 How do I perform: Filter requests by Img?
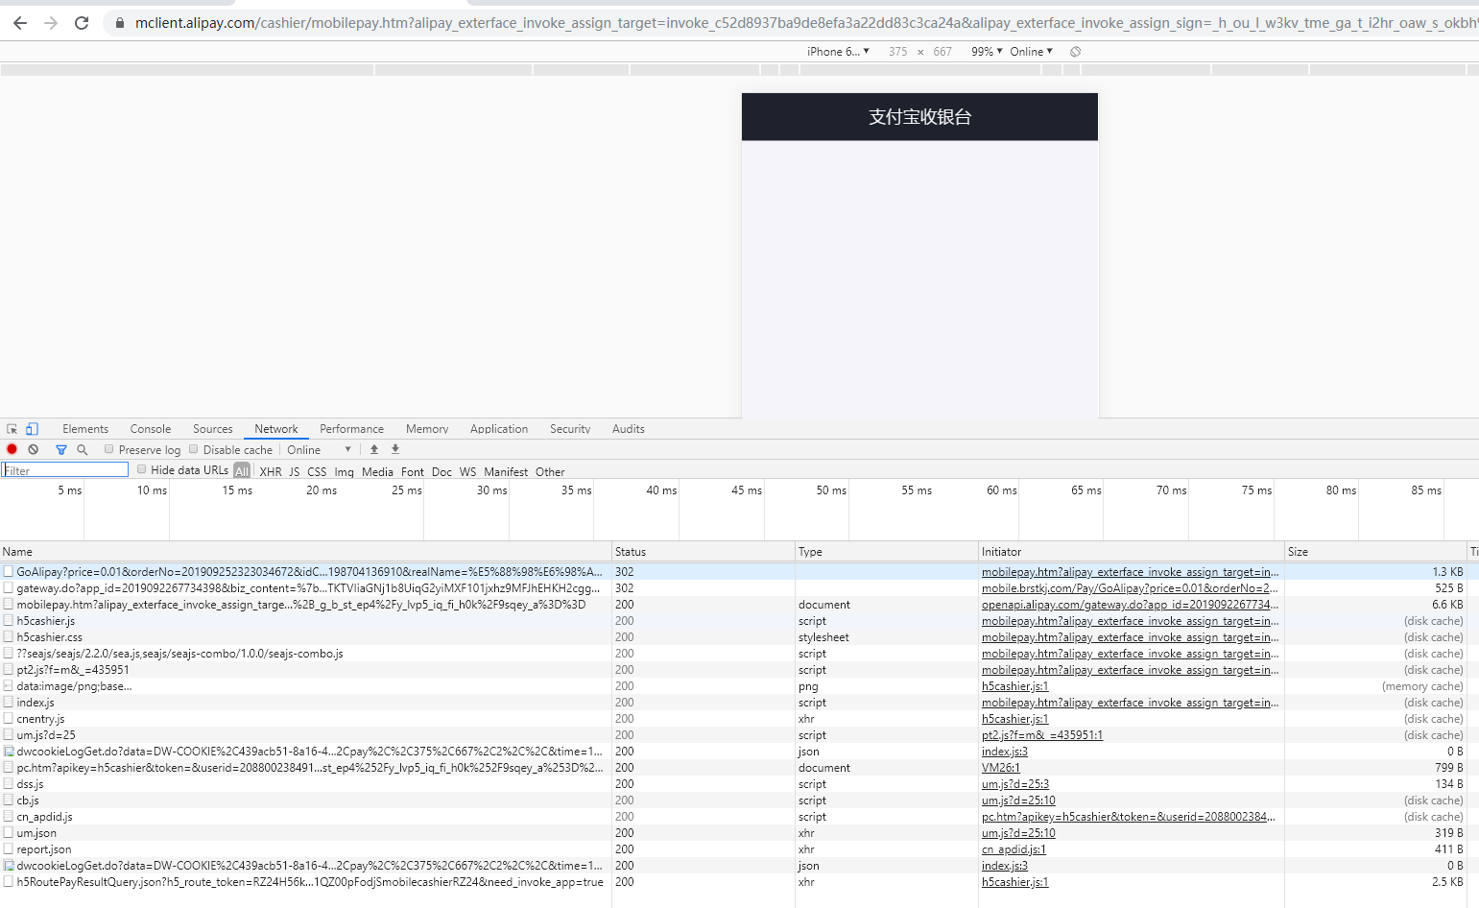coord(344,472)
